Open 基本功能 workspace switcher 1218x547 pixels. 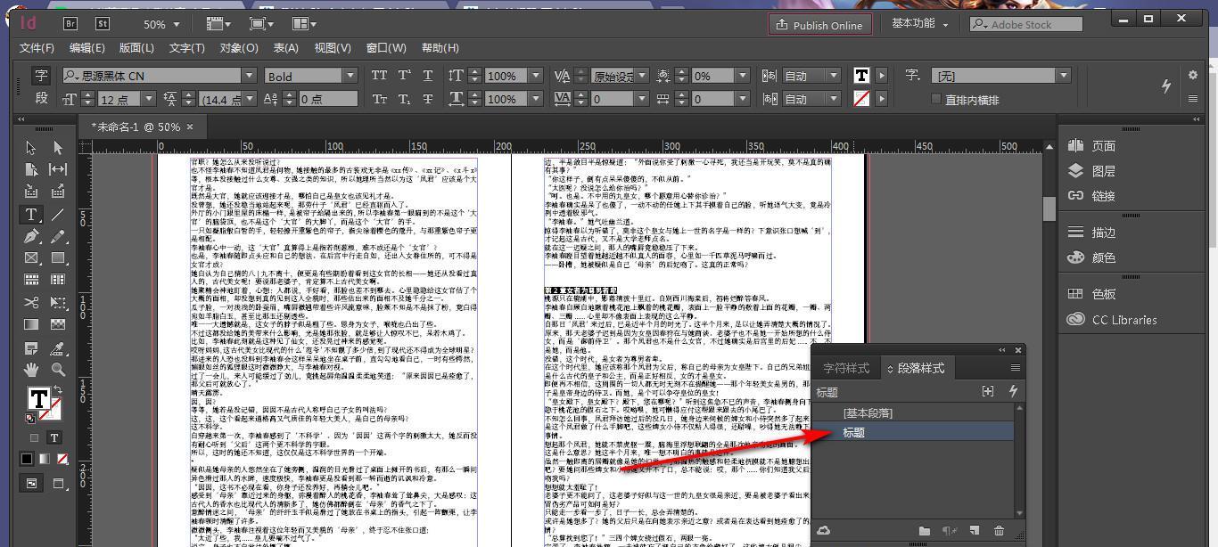click(920, 24)
